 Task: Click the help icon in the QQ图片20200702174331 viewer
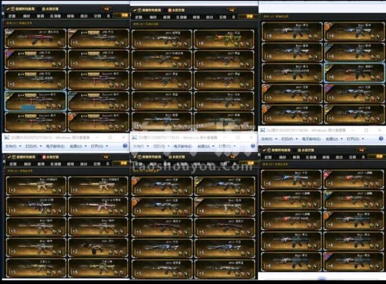(x=253, y=146)
